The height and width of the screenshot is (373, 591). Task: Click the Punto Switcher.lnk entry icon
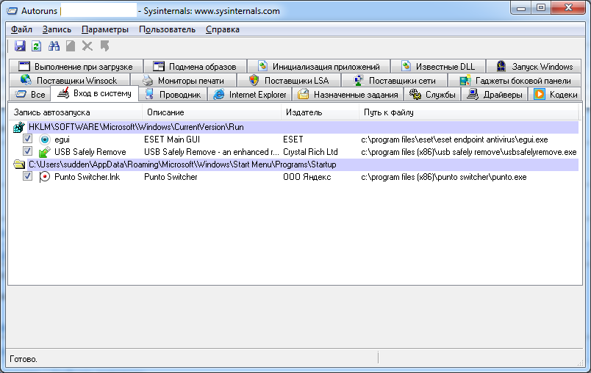pos(45,177)
